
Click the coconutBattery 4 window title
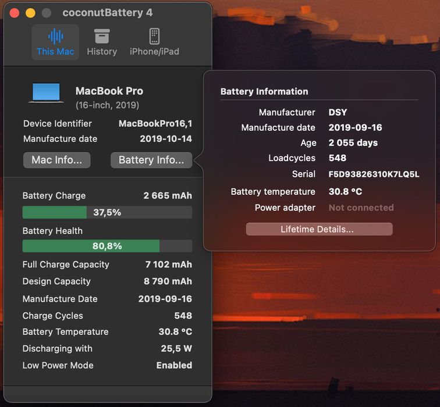click(108, 13)
